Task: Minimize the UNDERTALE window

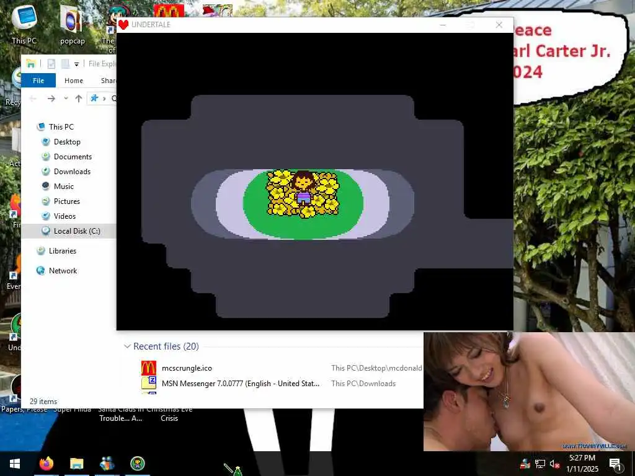Action: pyautogui.click(x=443, y=25)
